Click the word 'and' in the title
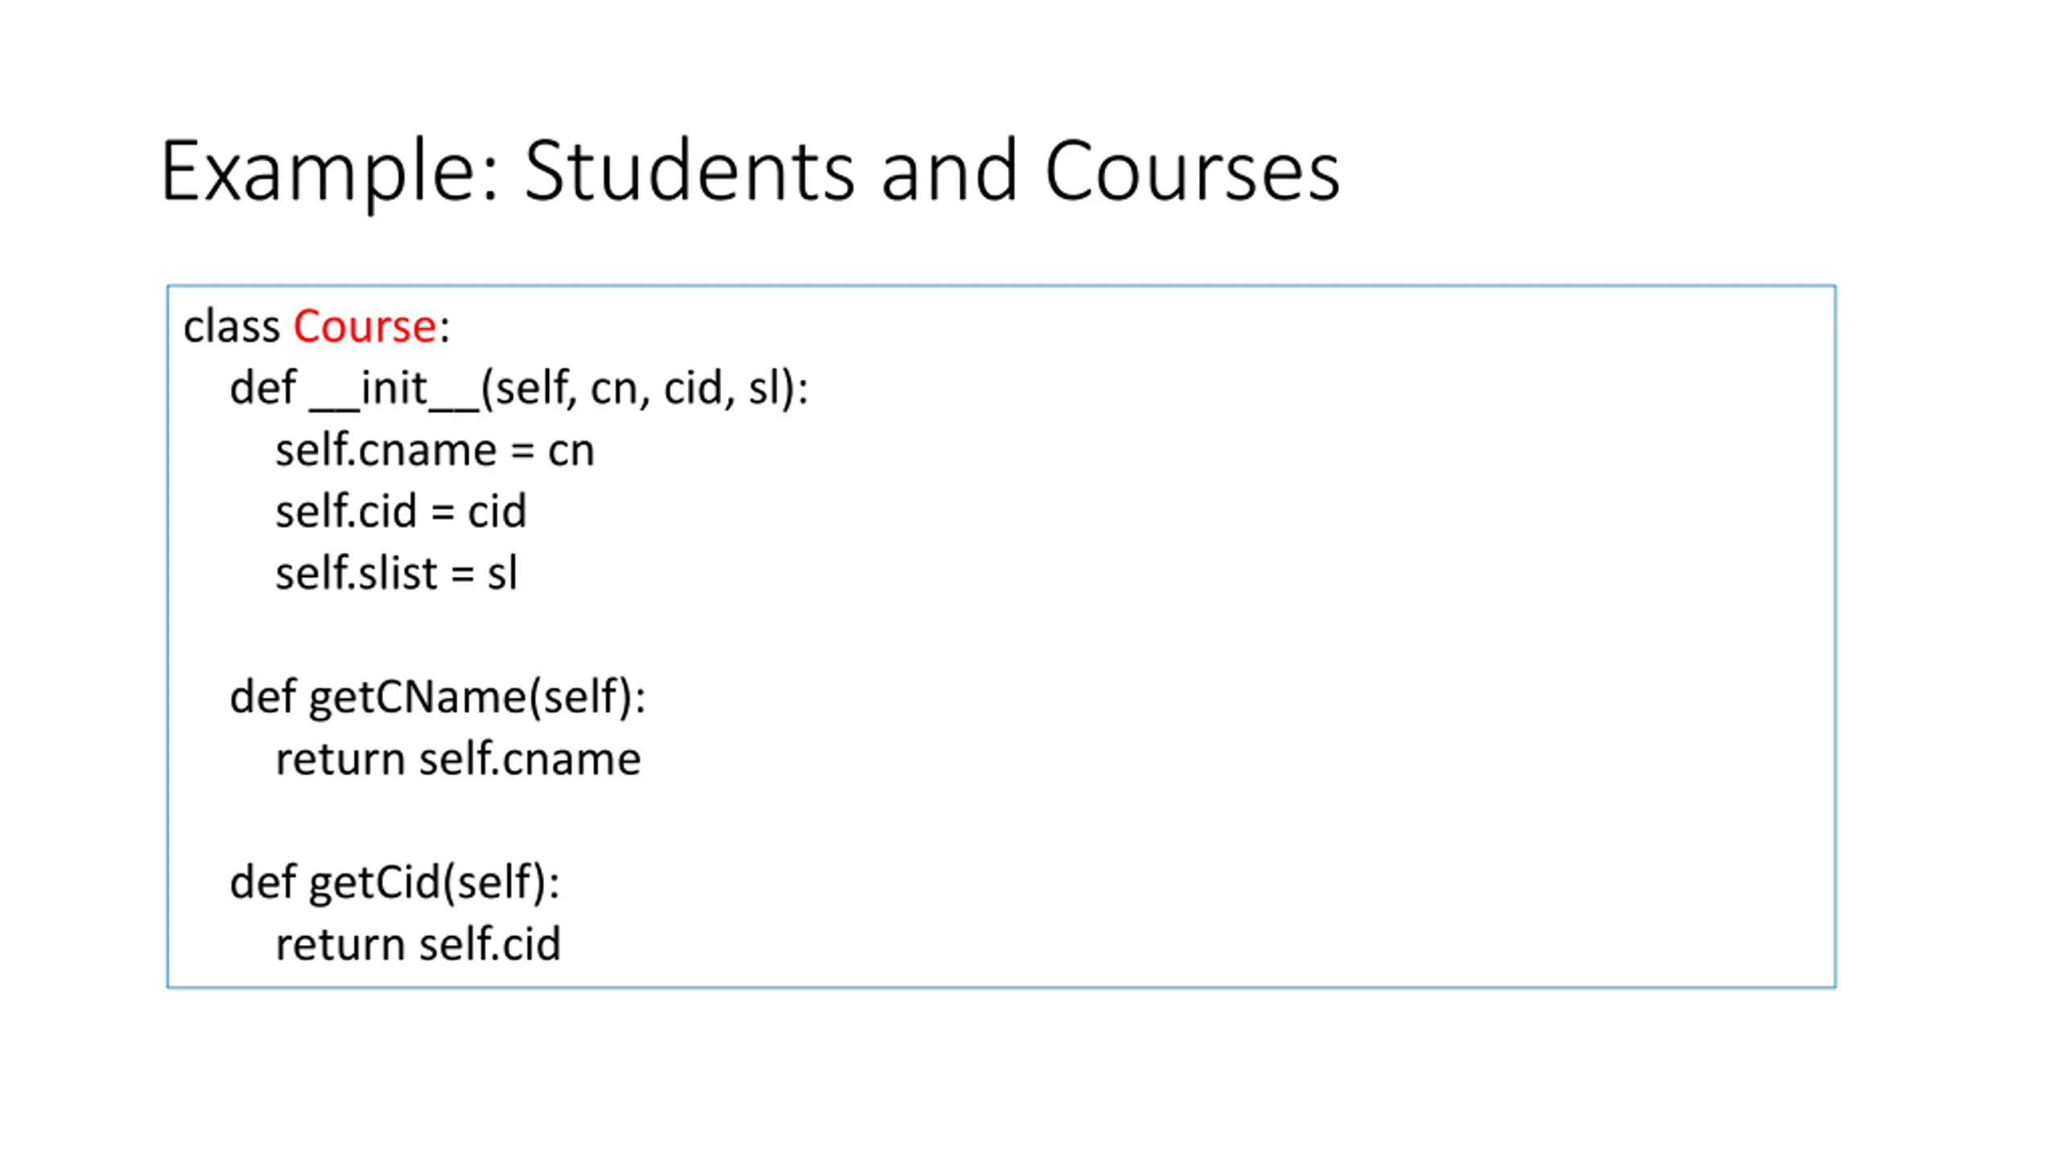2061x1159 pixels. pos(950,170)
